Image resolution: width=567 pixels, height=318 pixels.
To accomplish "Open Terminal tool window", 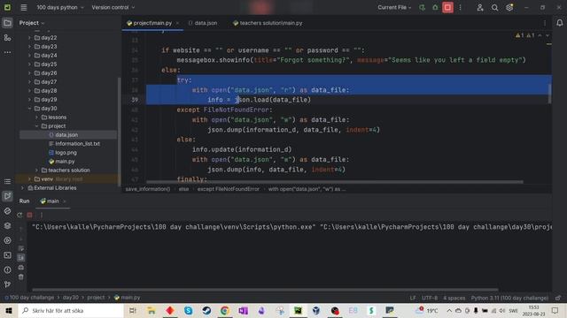I will 7,255.
